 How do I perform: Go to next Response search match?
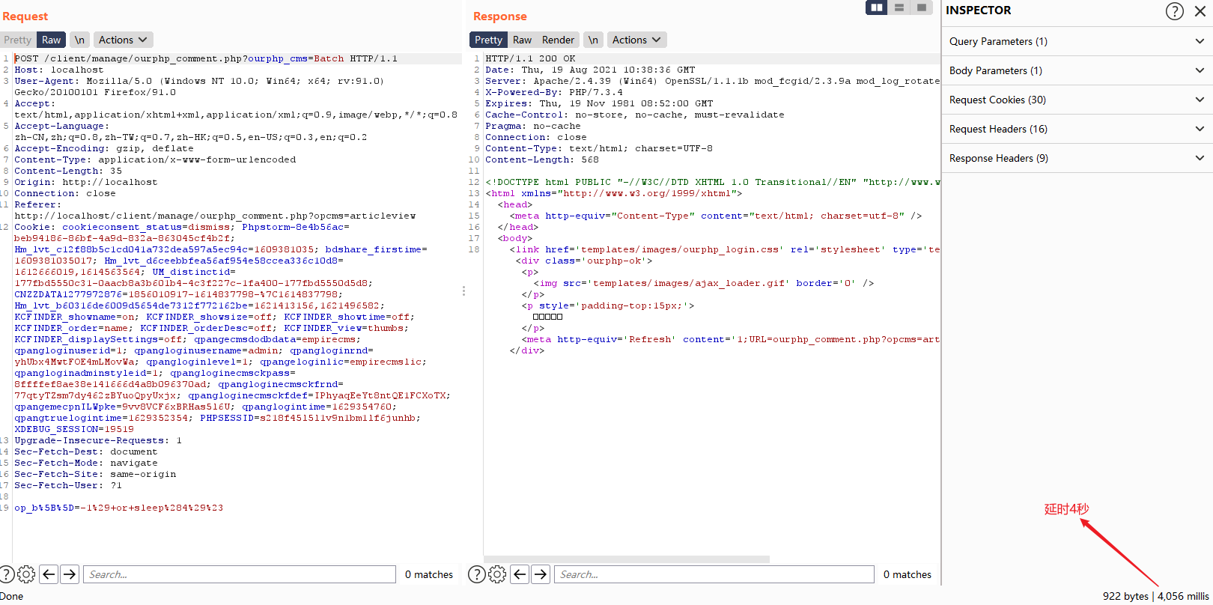click(541, 574)
